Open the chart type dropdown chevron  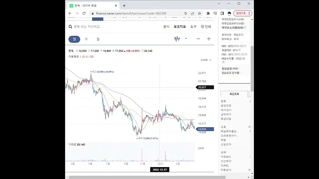pyautogui.click(x=186, y=39)
